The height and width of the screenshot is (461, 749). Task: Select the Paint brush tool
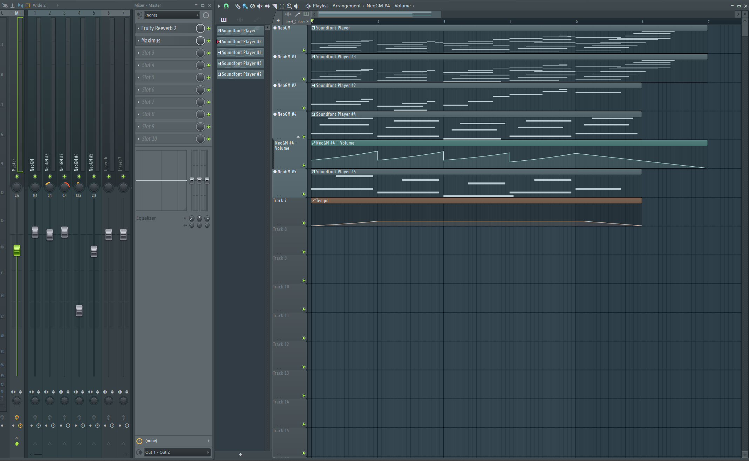click(245, 6)
